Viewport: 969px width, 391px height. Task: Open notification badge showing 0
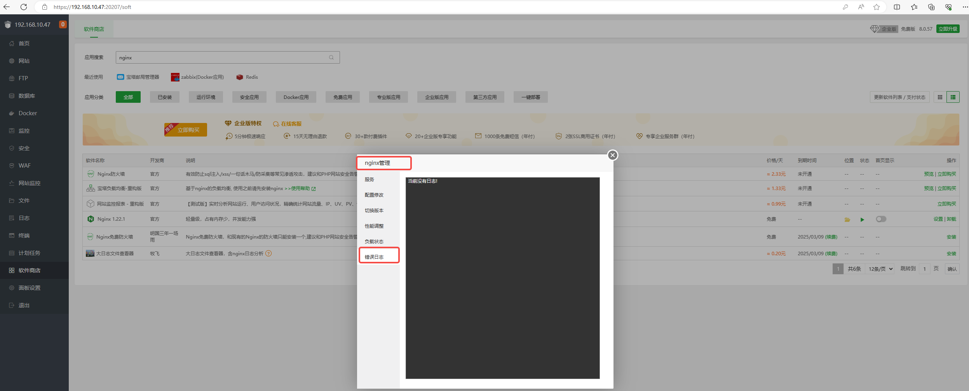(x=63, y=24)
